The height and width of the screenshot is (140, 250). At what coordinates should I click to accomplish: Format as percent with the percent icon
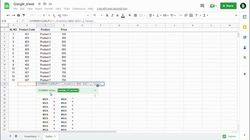click(x=49, y=16)
